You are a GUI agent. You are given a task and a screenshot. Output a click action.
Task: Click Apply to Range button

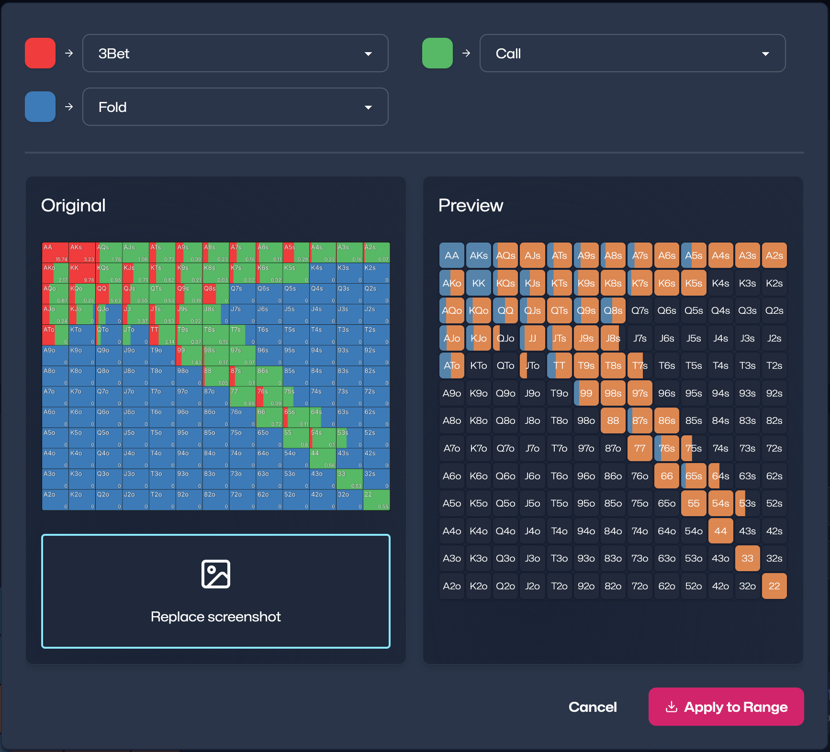(x=726, y=707)
